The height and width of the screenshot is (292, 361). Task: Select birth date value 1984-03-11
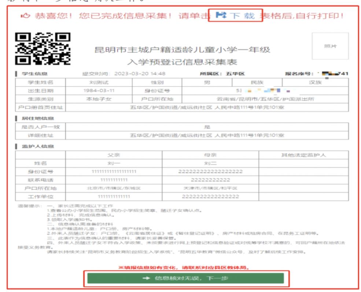tap(99, 91)
